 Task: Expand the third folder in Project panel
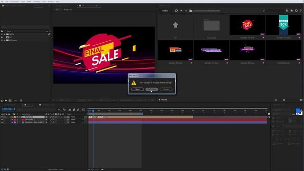coord(5,40)
